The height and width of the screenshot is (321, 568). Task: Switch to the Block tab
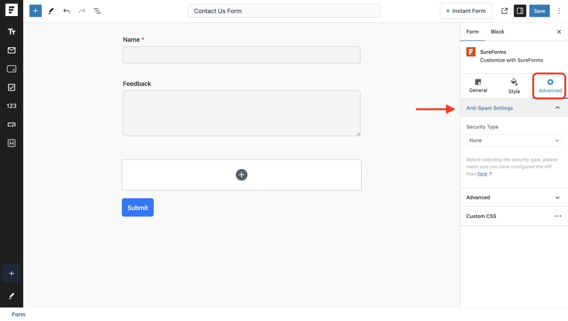[498, 32]
